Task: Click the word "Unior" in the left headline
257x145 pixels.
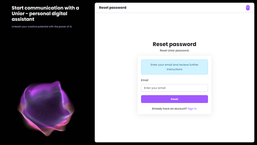Action: (18, 14)
